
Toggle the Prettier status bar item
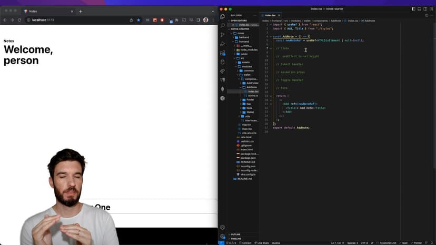tap(417, 243)
